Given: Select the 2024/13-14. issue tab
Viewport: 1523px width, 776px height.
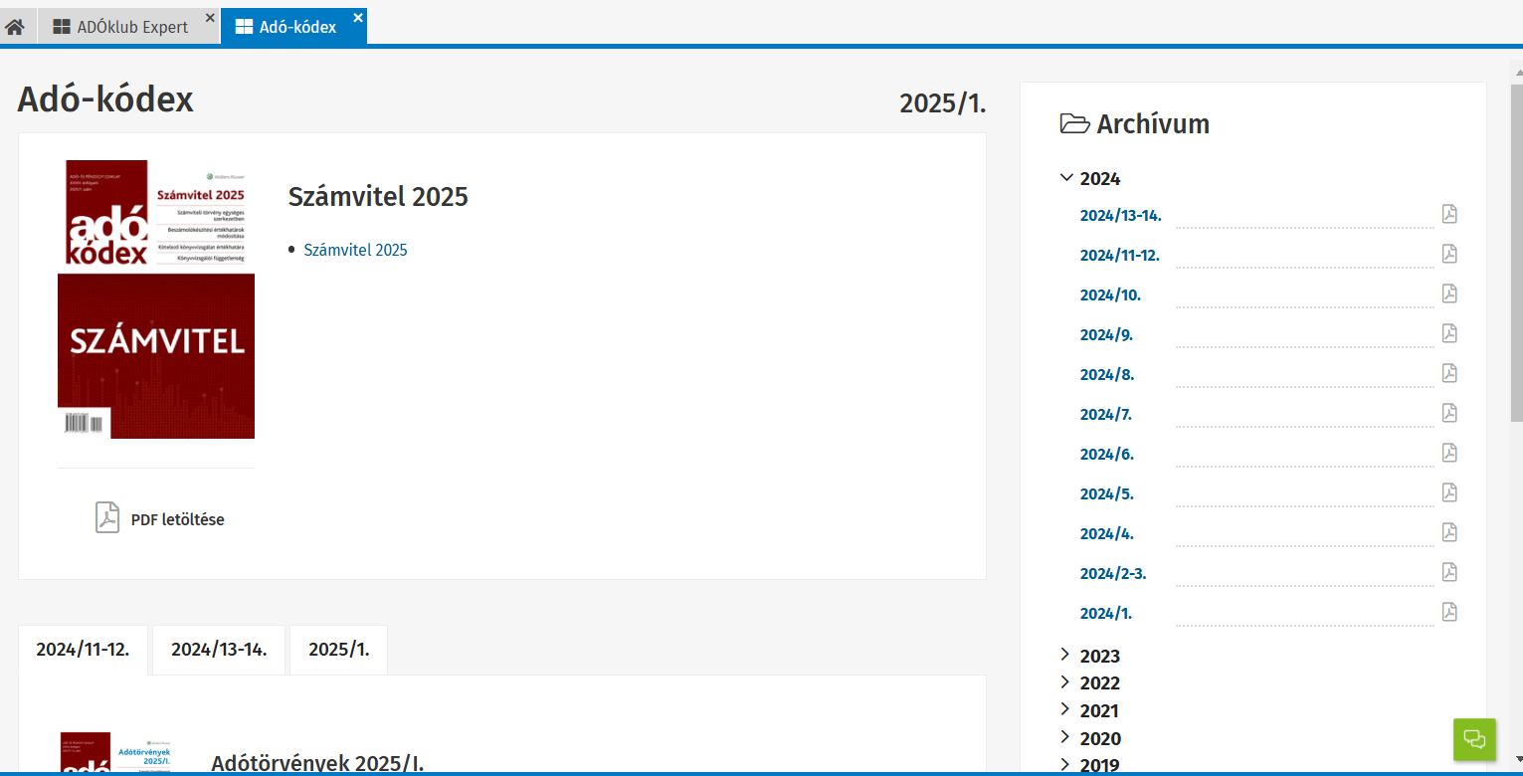Looking at the screenshot, I should [x=219, y=650].
